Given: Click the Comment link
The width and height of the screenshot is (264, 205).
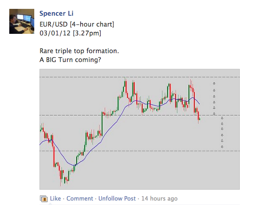Looking at the screenshot, I should point(80,199).
